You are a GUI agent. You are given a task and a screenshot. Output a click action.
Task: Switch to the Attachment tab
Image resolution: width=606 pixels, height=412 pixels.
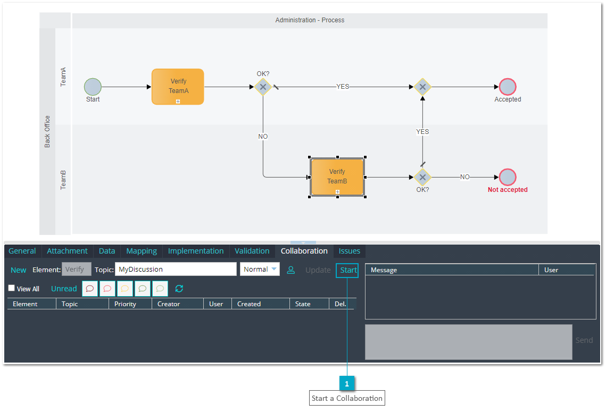(67, 251)
